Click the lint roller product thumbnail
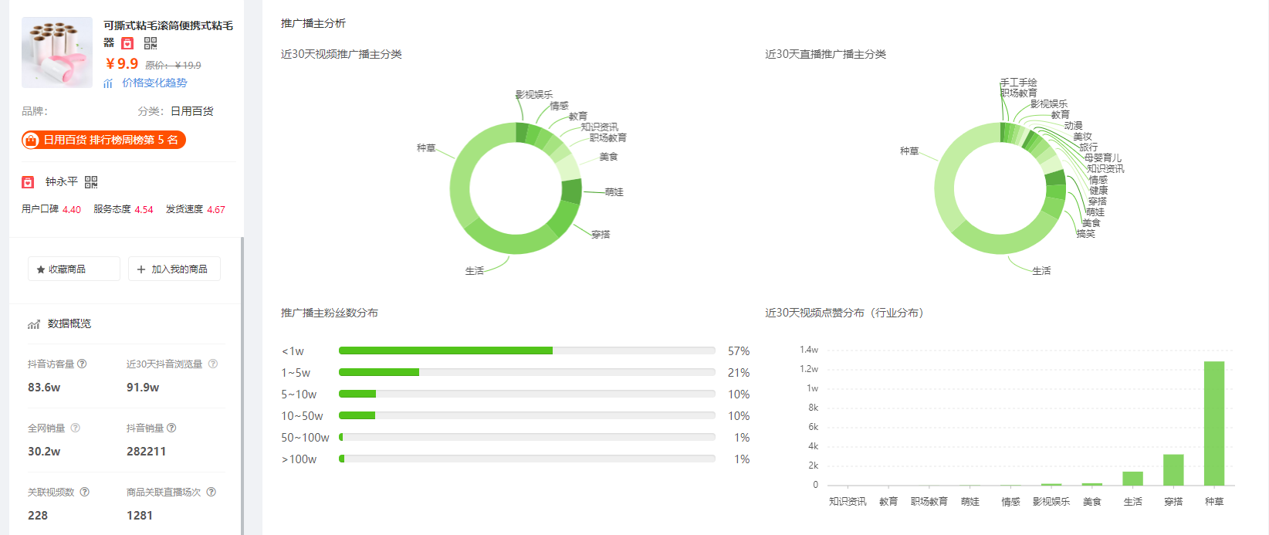Screen dimensions: 1269x535 (57, 52)
